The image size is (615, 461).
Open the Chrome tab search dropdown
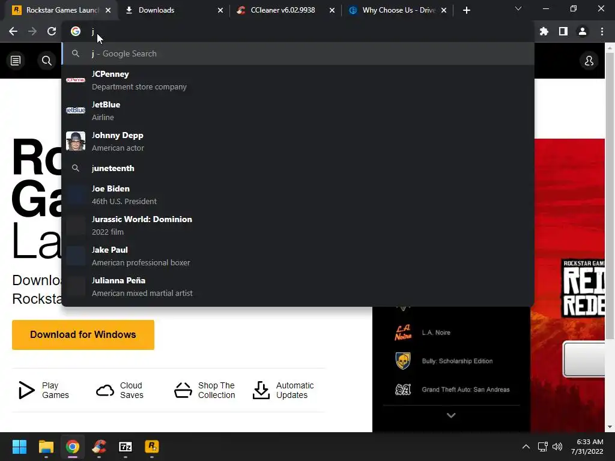coord(518,8)
